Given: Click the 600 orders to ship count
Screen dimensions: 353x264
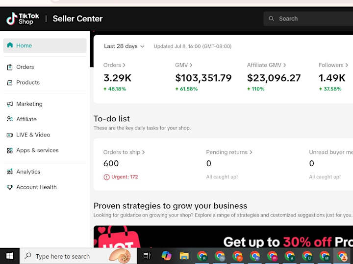Looking at the screenshot, I should [111, 163].
